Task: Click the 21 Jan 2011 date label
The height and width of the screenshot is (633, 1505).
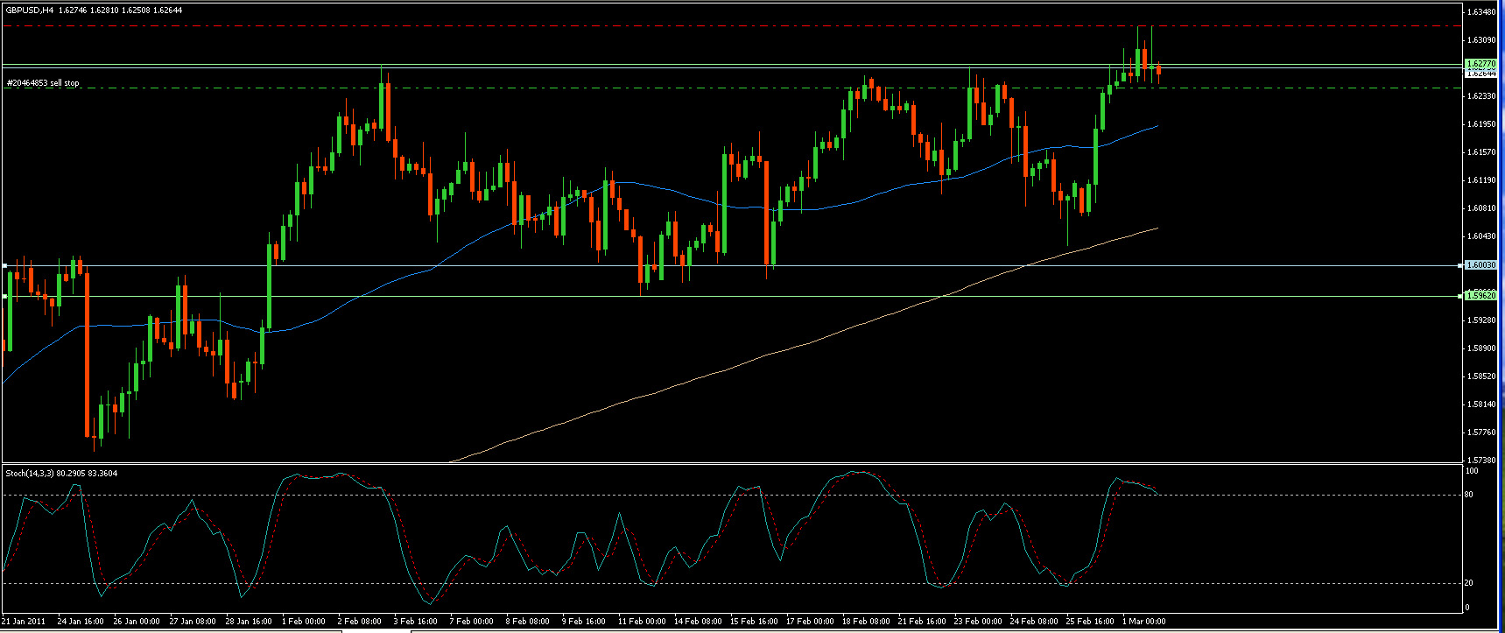Action: coord(24,622)
